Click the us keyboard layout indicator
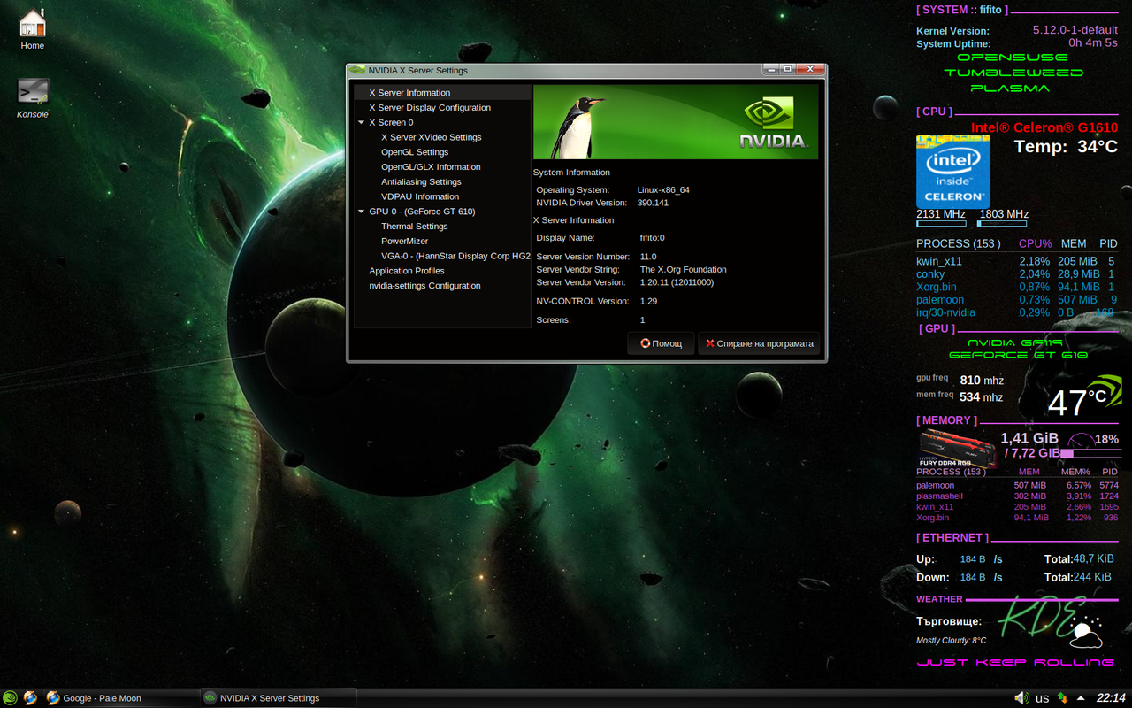Screen dimensions: 1132x708 tap(1042, 698)
